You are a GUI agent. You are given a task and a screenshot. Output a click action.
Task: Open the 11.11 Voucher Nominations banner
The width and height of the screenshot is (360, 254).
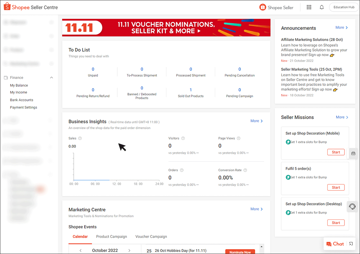click(166, 27)
